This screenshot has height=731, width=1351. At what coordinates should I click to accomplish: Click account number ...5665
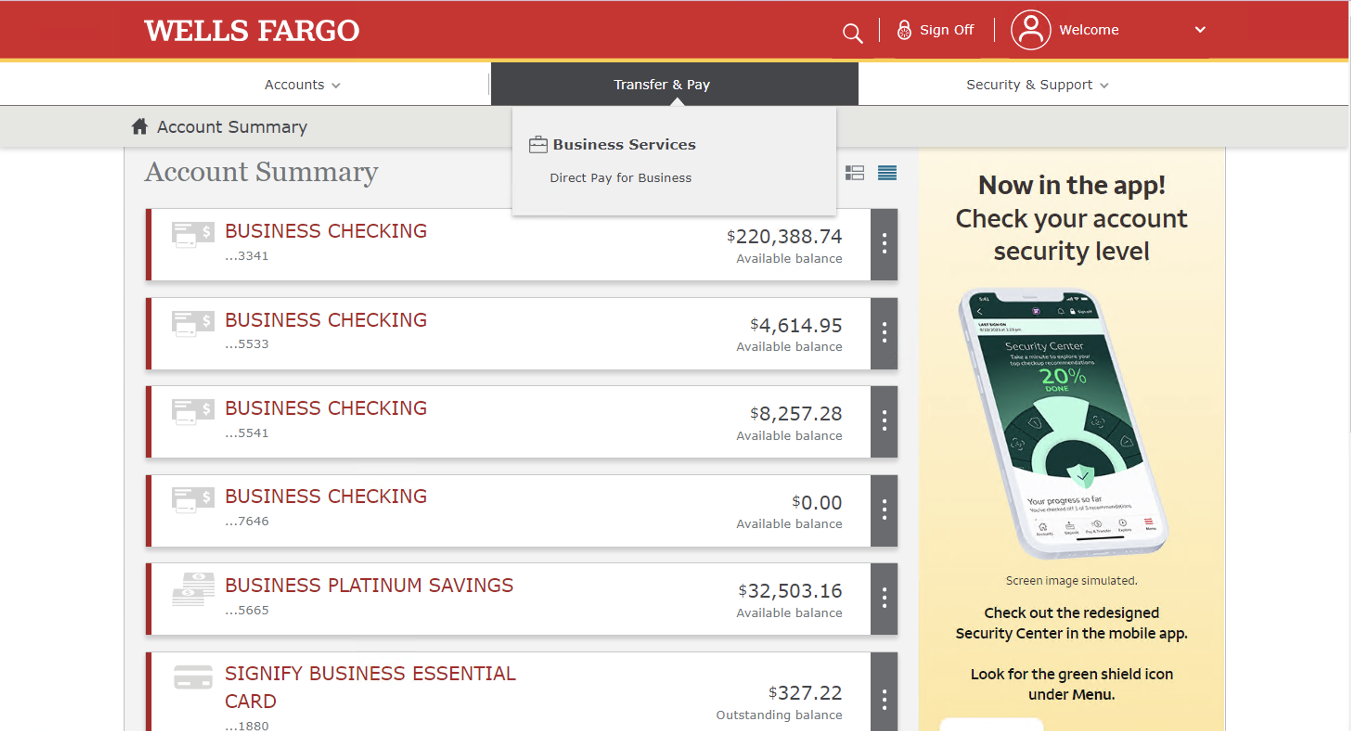point(246,610)
